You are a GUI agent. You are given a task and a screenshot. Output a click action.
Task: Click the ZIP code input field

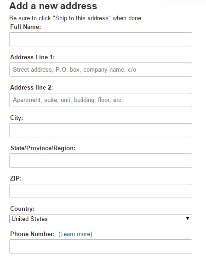101,191
